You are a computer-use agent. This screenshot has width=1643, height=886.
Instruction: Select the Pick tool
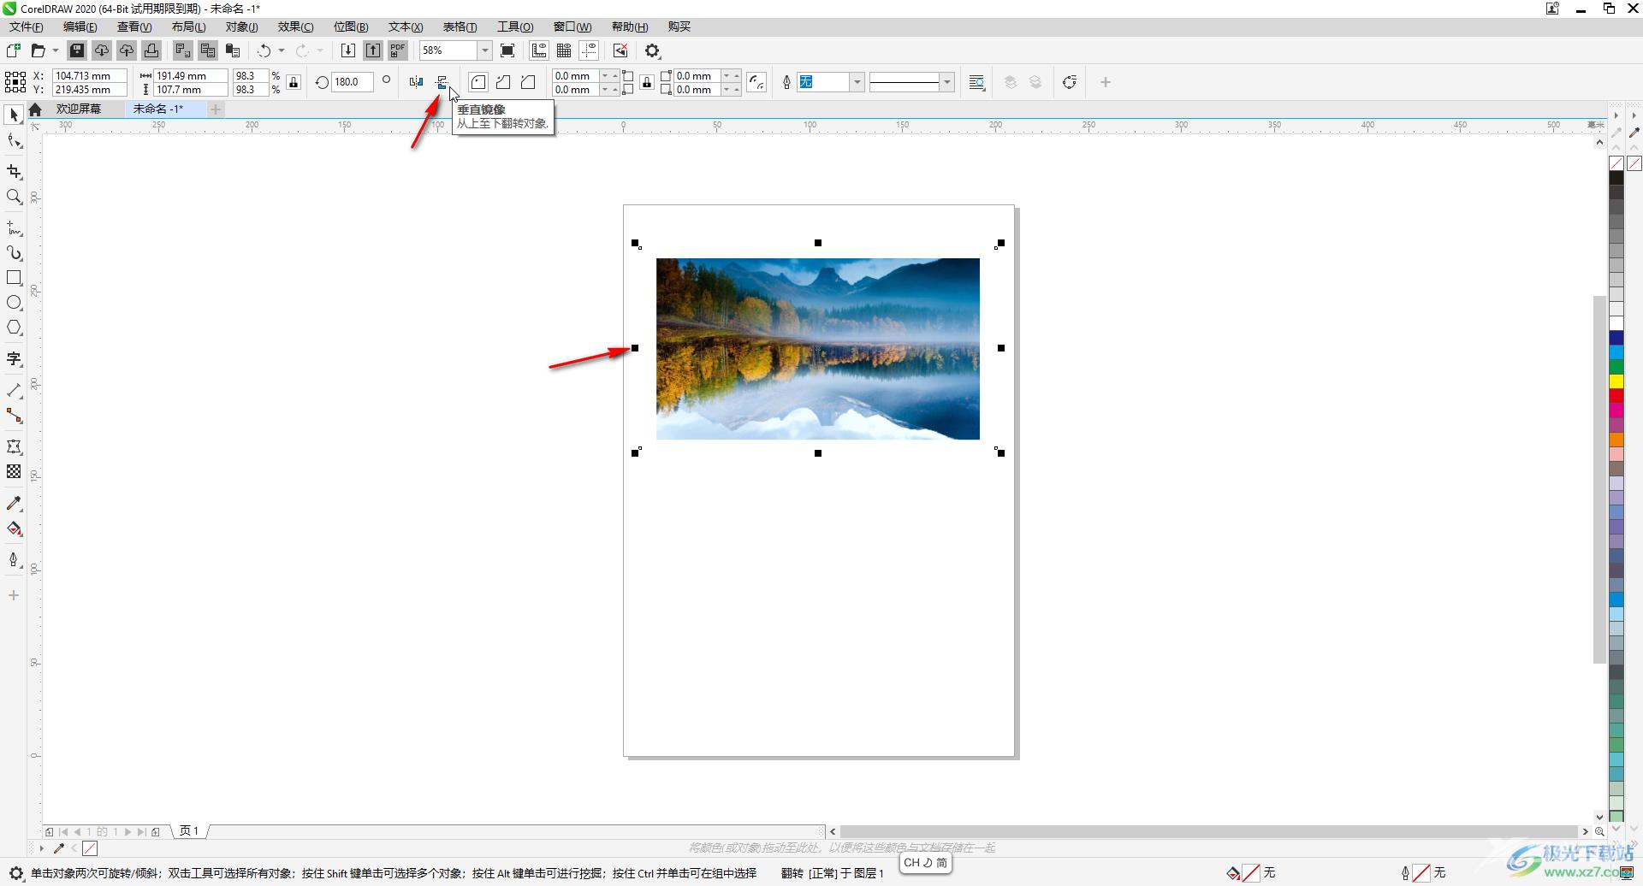(x=14, y=115)
